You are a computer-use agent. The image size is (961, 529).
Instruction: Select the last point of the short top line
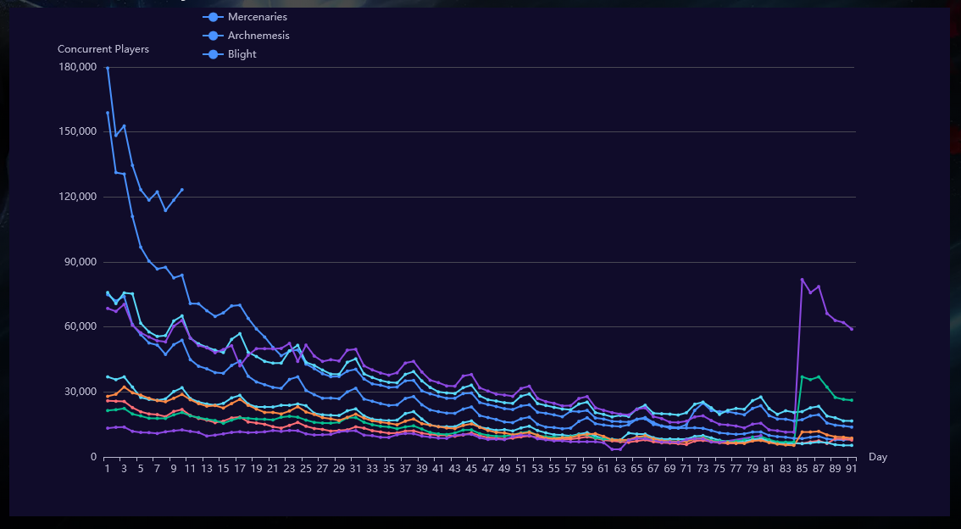tap(182, 190)
